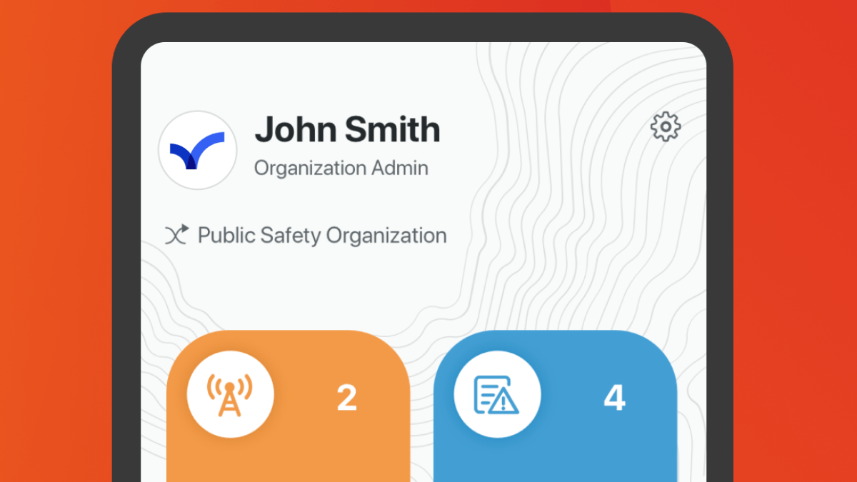
Task: Tap the blue checkmark logo avatar
Action: [197, 151]
